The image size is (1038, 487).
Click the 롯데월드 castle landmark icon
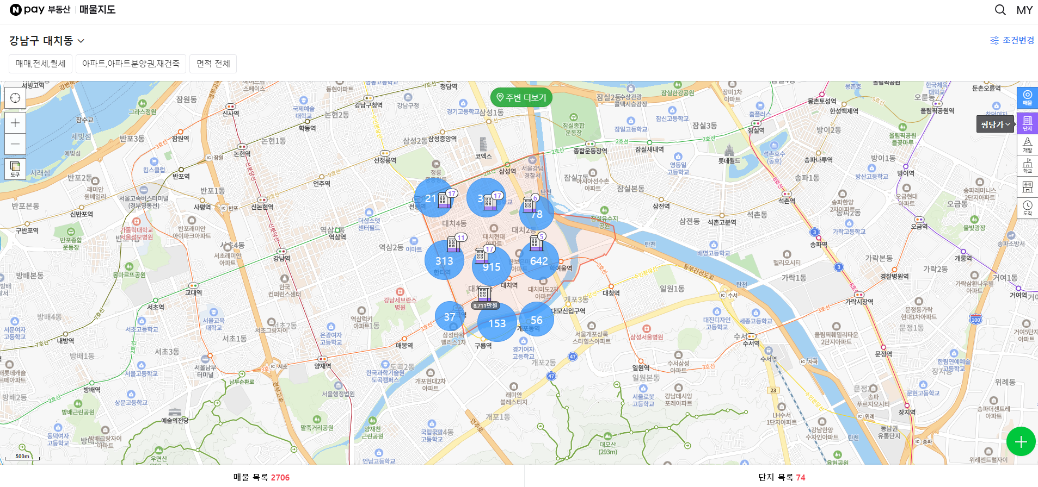(x=729, y=149)
